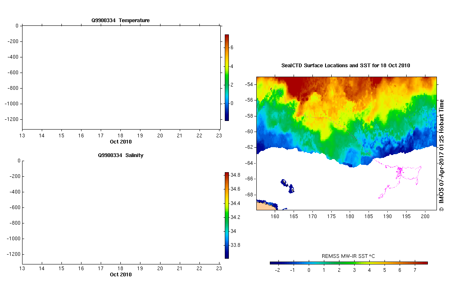Click latitude '-68' on map axis
This screenshot has height=287, width=450.
249,194
